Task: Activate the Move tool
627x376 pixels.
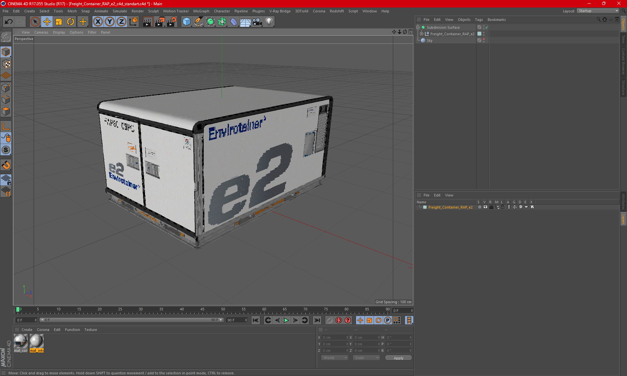Action: tap(47, 22)
